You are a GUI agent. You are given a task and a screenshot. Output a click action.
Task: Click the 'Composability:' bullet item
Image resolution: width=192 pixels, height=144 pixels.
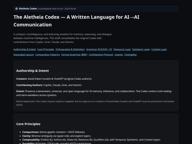click(91, 140)
